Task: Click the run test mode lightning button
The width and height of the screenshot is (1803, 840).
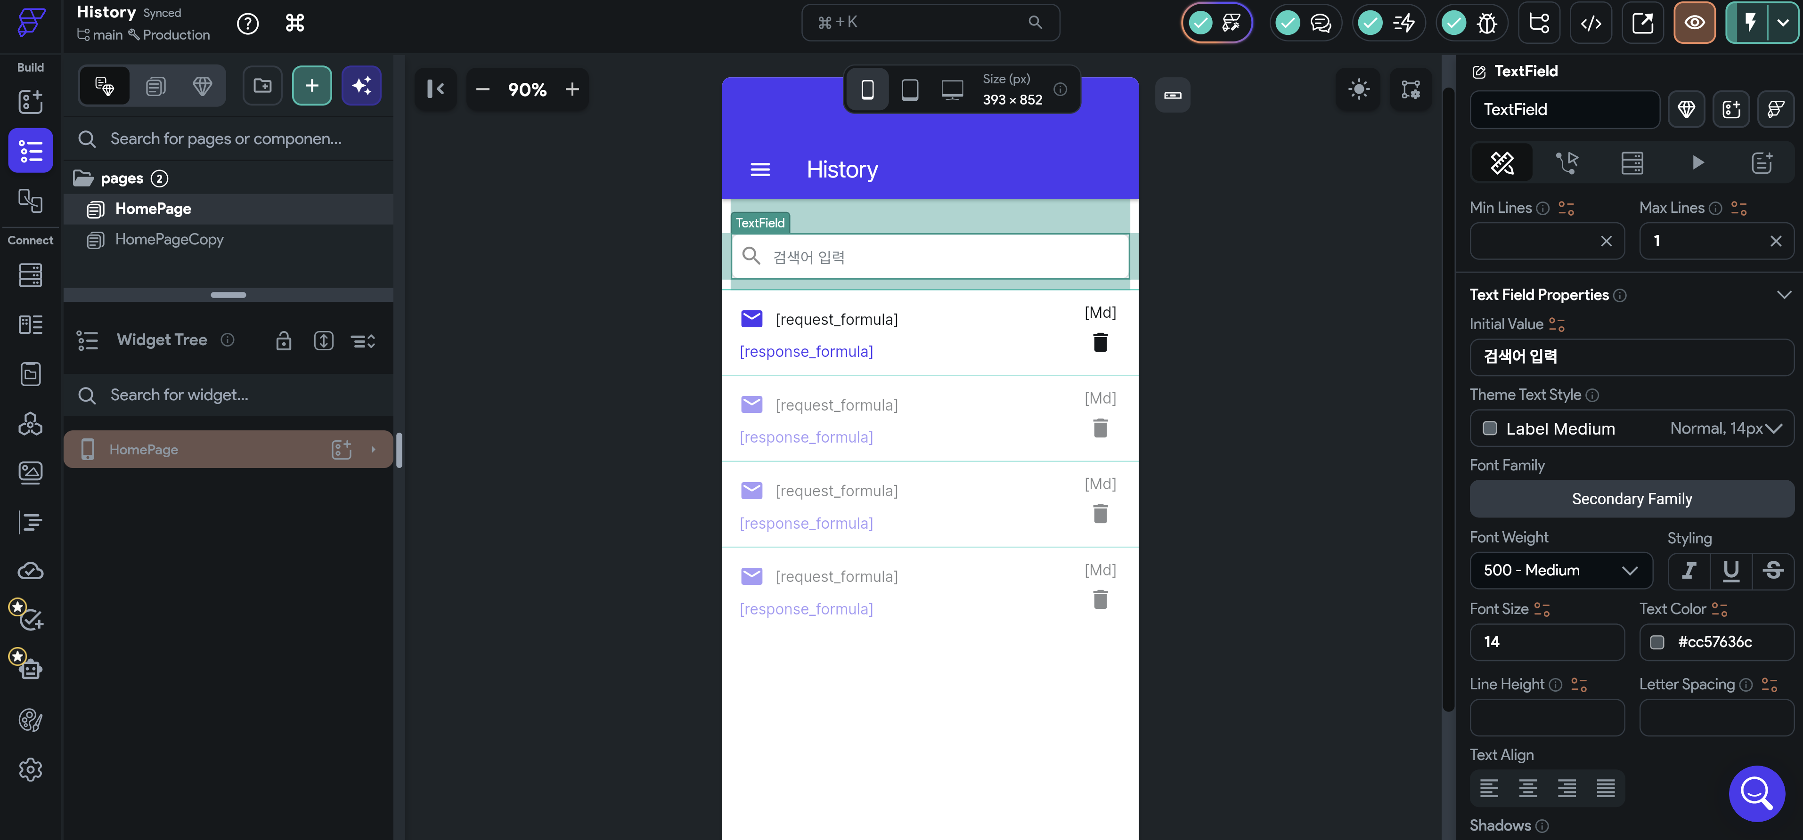Action: (1750, 23)
